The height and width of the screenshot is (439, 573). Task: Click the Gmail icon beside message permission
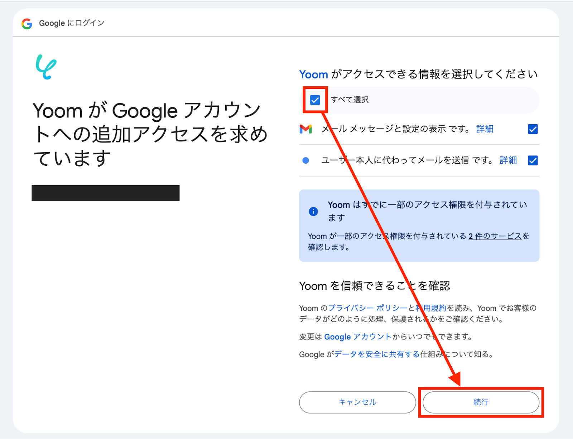pos(305,129)
